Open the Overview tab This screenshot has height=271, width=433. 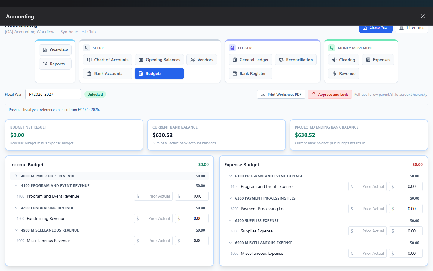pos(55,50)
